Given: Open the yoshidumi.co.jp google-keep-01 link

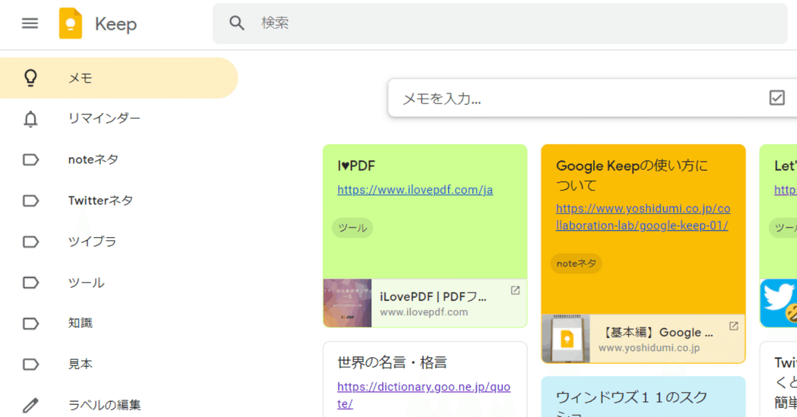Looking at the screenshot, I should point(642,217).
